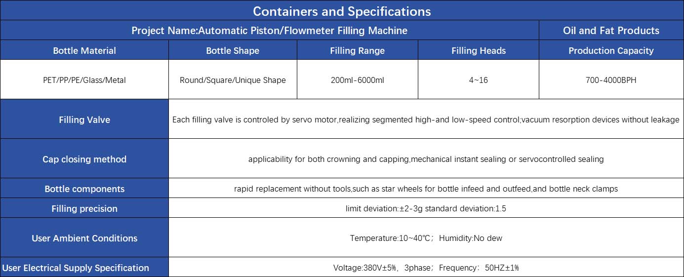
Task: Select the 4~16 filling heads value
Action: [x=478, y=79]
